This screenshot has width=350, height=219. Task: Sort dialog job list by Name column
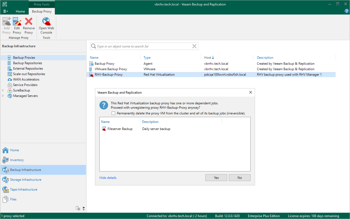105,122
